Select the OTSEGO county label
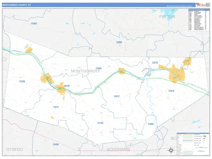 pyautogui.click(x=15, y=149)
